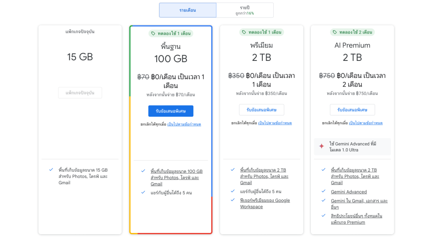Click รับข้อเสนอพิเศษ button for พรีเมียม 2 TB plan
The image size is (436, 247).
click(x=261, y=110)
